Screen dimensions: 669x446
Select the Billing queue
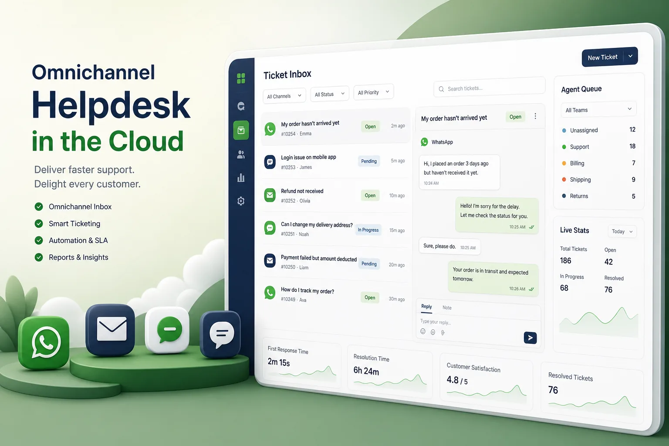598,163
